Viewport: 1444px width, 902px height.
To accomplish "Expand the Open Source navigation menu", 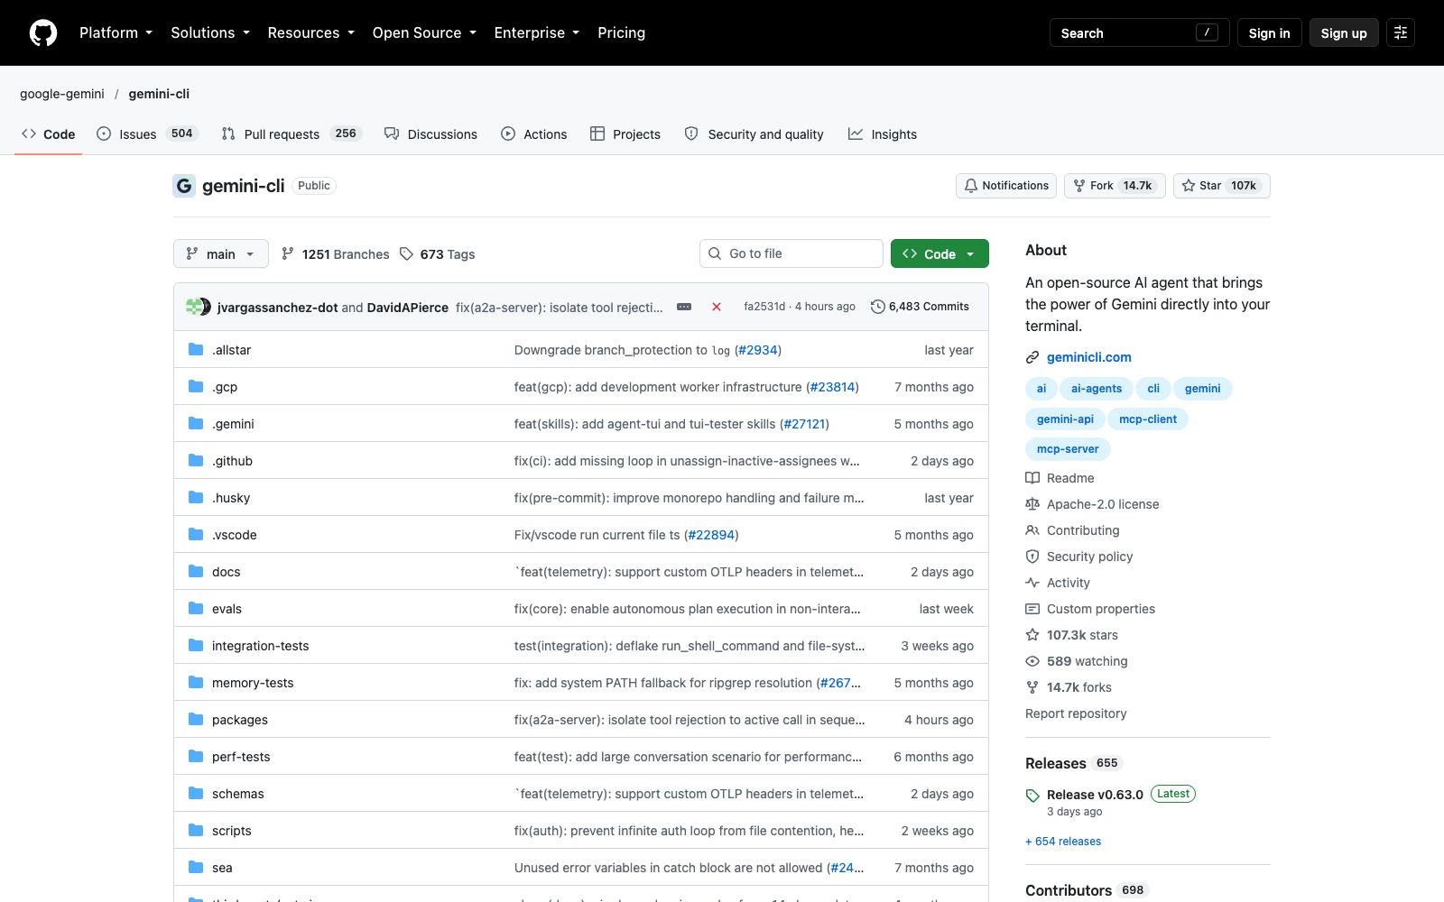I will click(424, 32).
